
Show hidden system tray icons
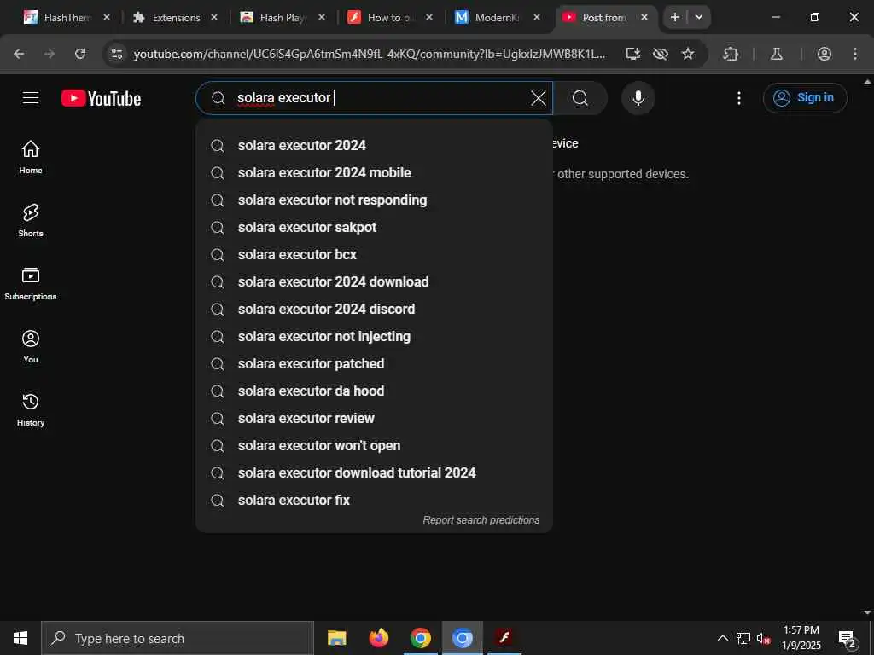[x=722, y=638]
